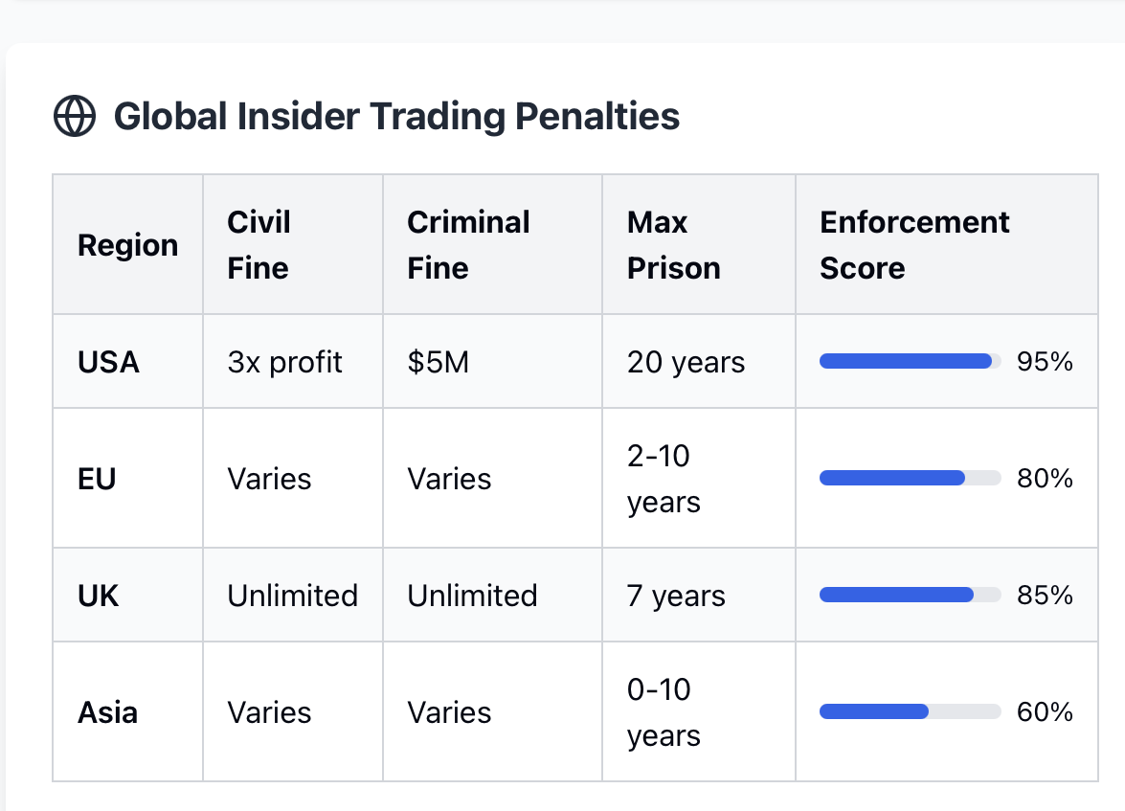
Task: Click the globe icon beside the title
Action: coord(75,116)
